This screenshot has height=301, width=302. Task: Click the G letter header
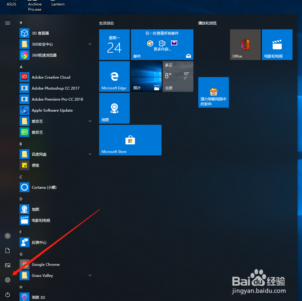pos(21,254)
